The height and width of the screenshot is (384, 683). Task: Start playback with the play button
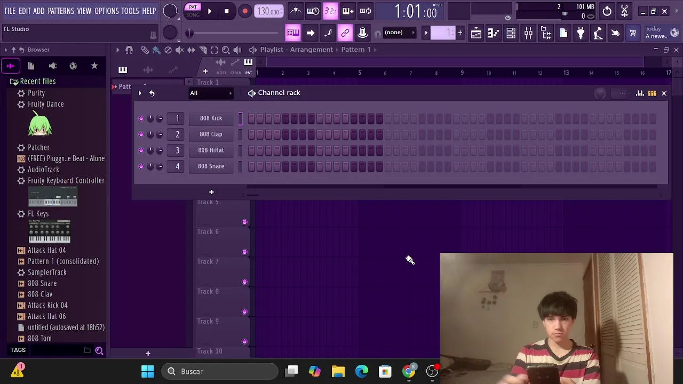209,11
